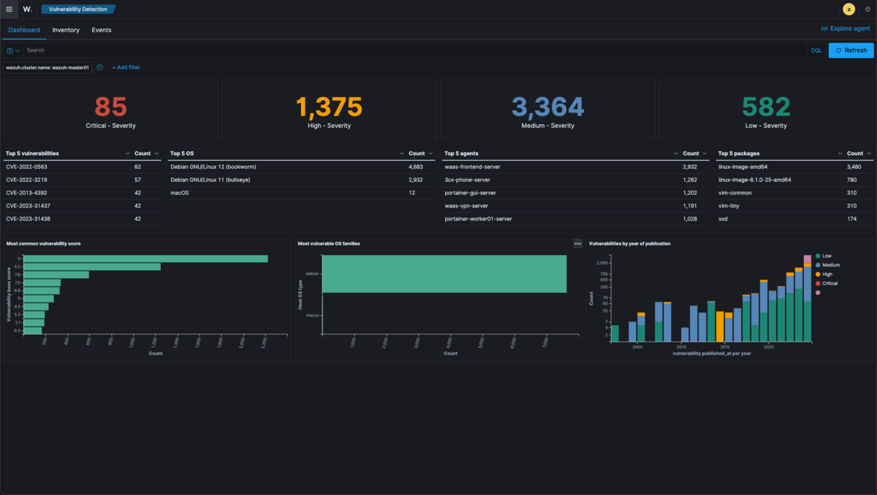Click the Refresh button
Screen dimensions: 877x495
coord(851,50)
